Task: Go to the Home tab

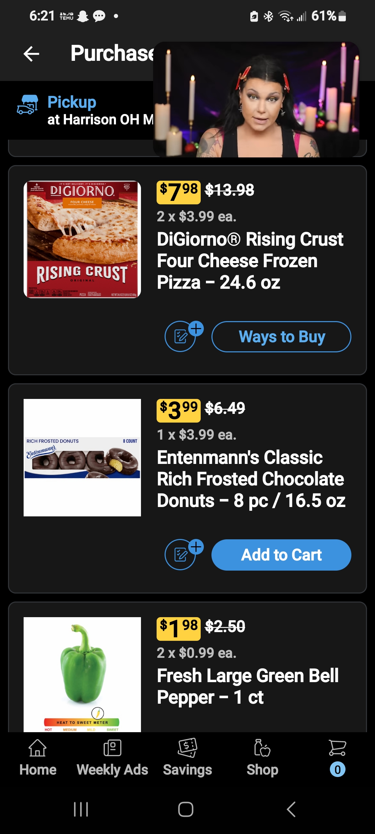Action: (37, 758)
